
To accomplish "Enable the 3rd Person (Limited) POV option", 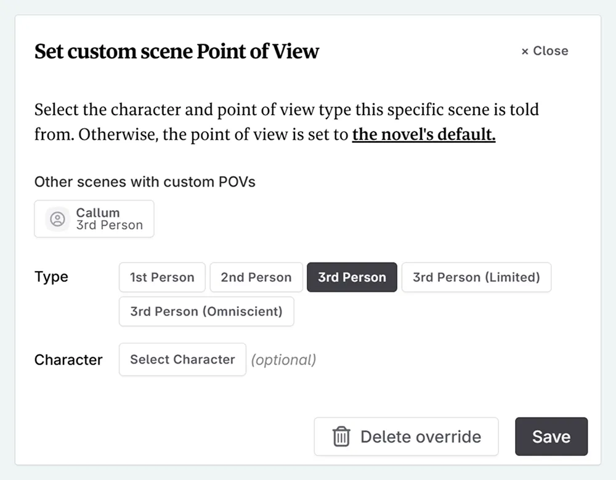I will 476,277.
